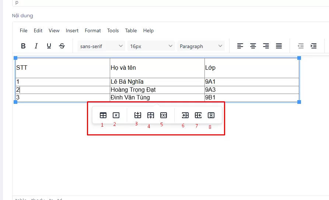Click the cell containing Hoàng Trọng Đạt

pyautogui.click(x=157, y=90)
